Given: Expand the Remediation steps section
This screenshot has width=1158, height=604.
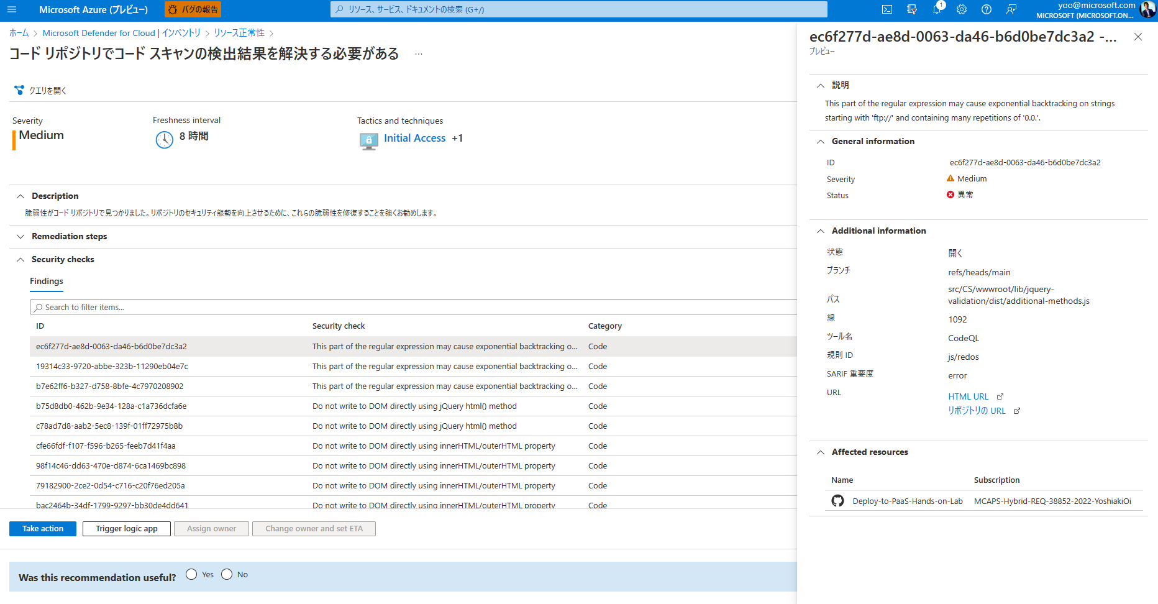Looking at the screenshot, I should [x=21, y=236].
